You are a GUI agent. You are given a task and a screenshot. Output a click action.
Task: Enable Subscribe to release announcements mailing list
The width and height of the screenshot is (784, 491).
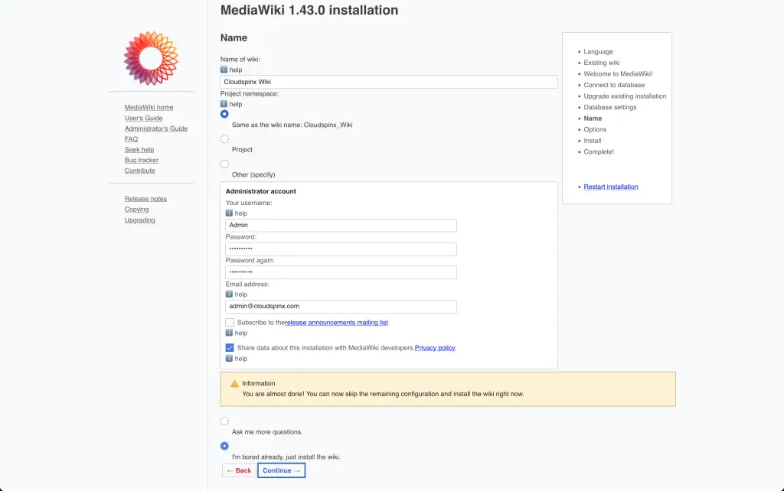[230, 322]
